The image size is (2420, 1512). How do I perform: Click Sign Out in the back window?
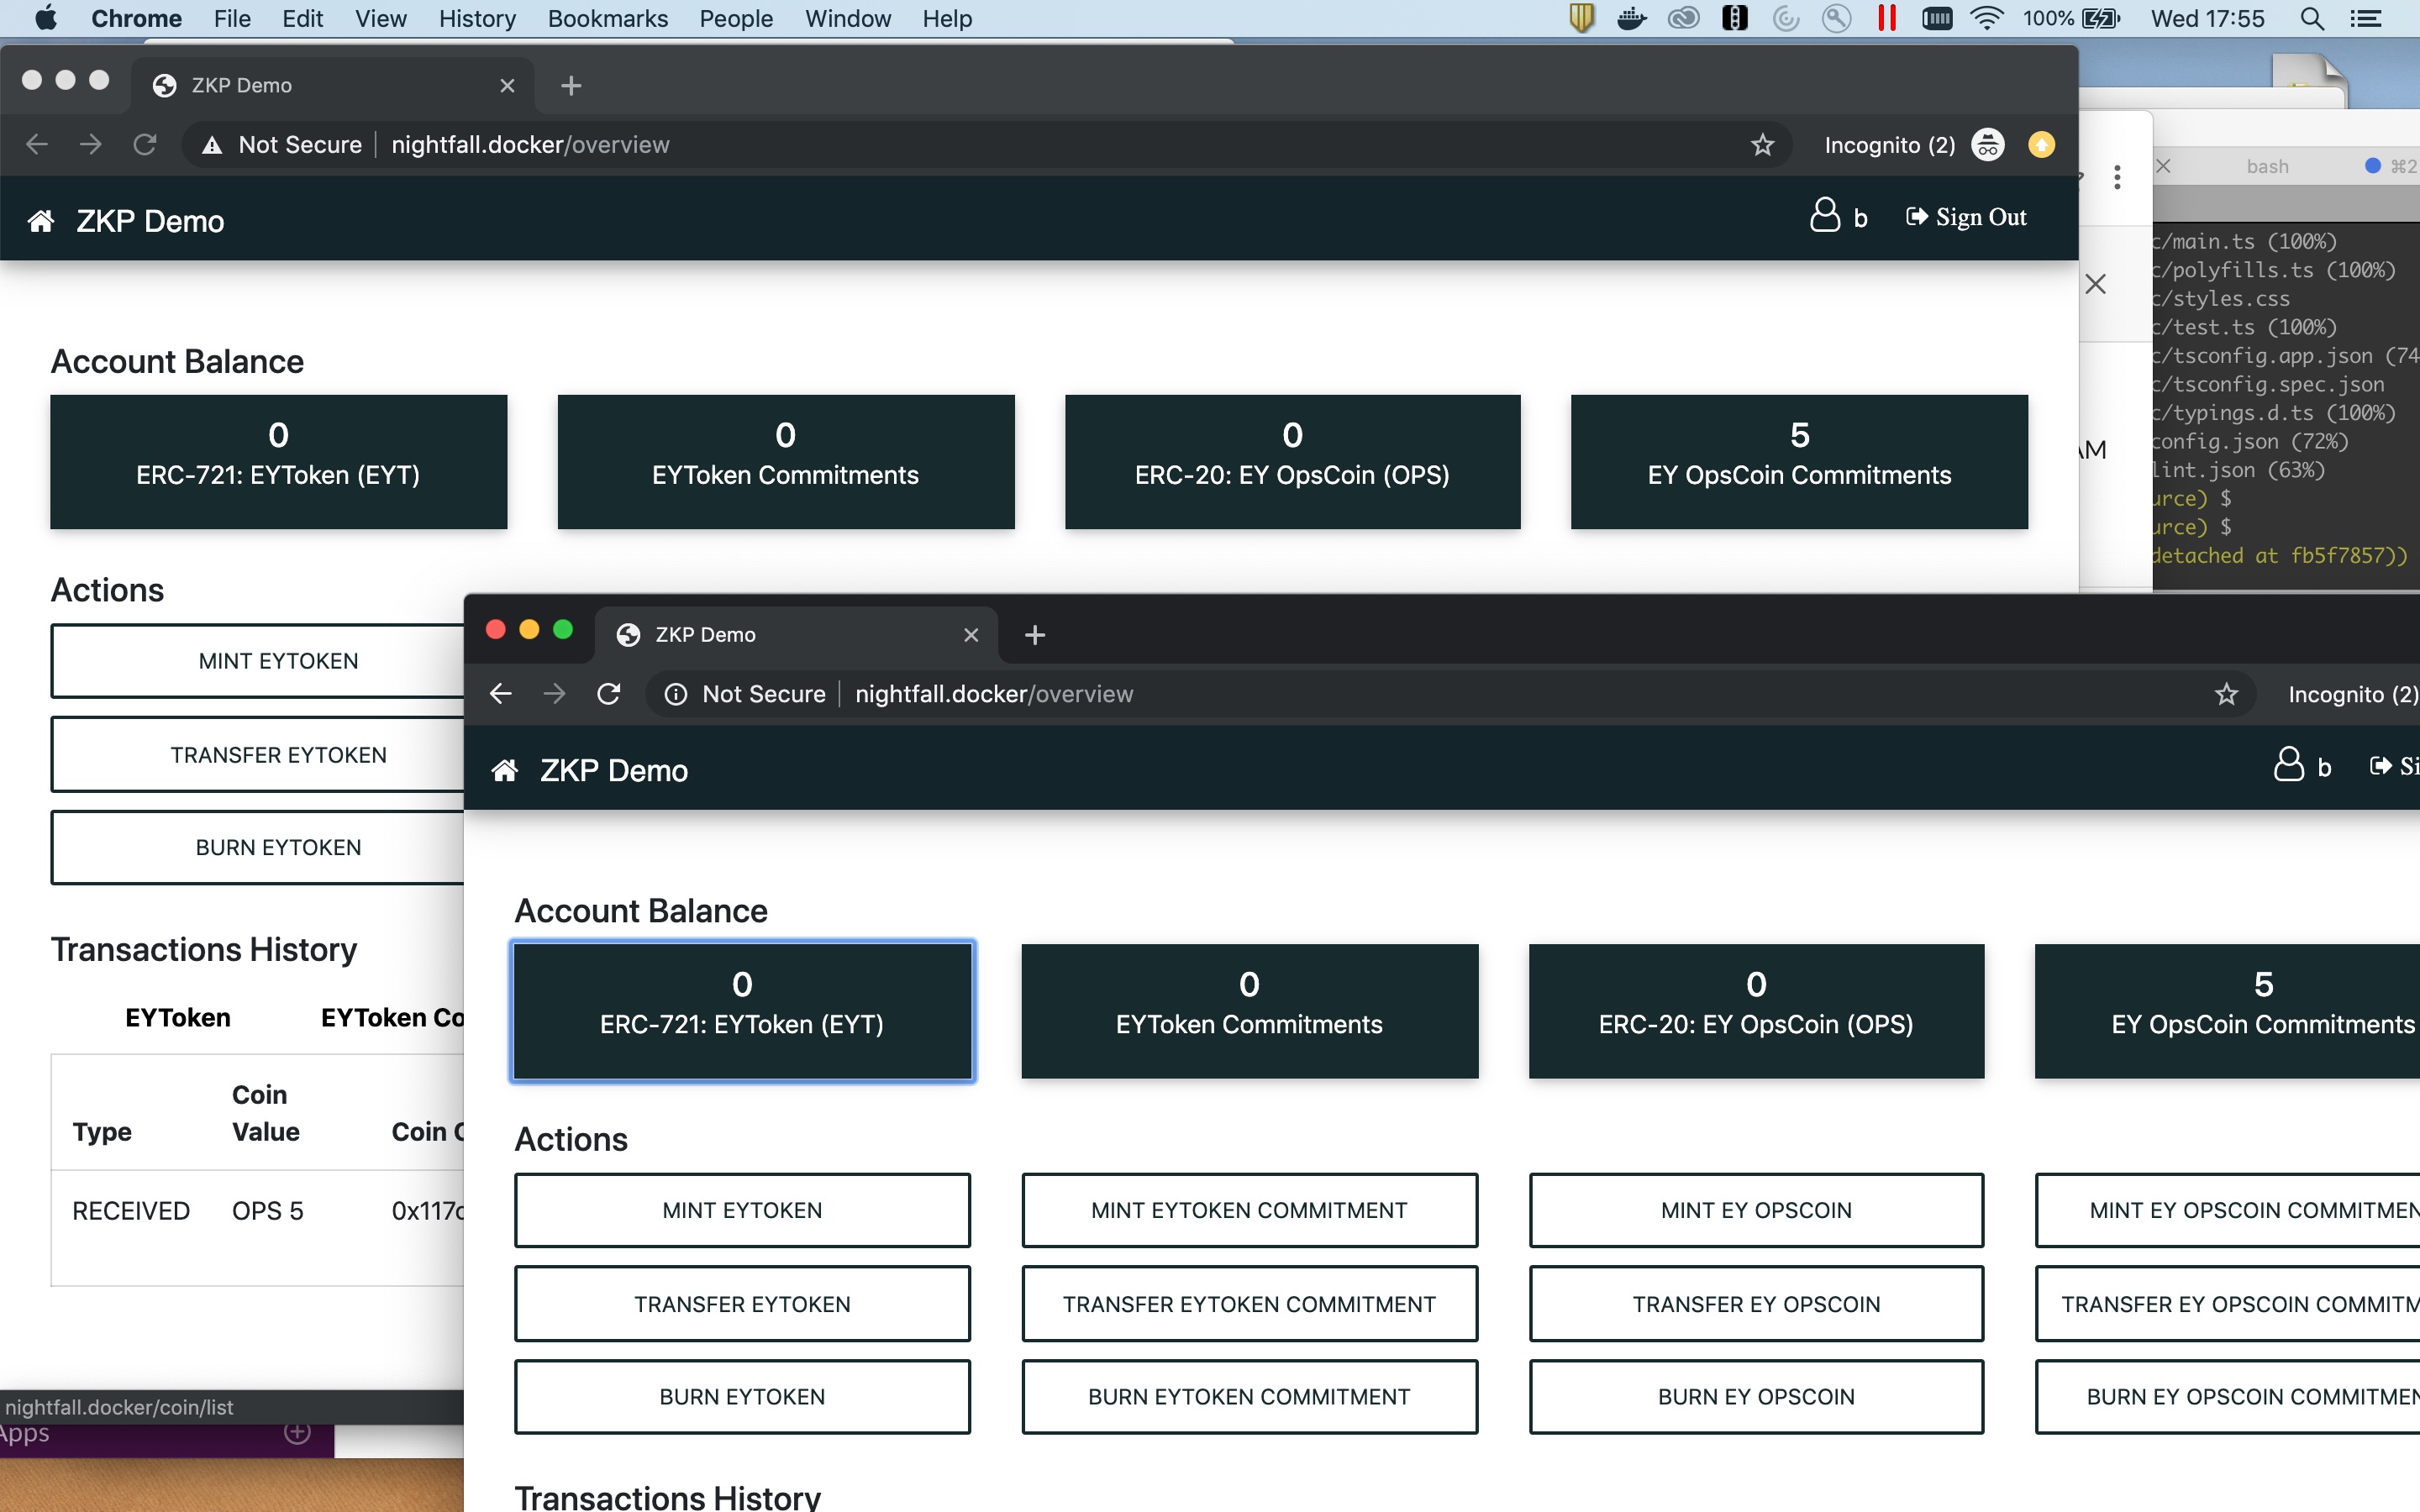tap(1966, 217)
